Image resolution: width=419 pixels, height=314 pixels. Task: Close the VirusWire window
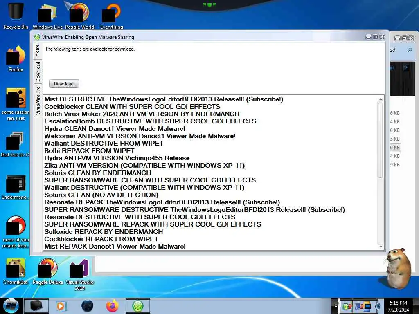(383, 37)
